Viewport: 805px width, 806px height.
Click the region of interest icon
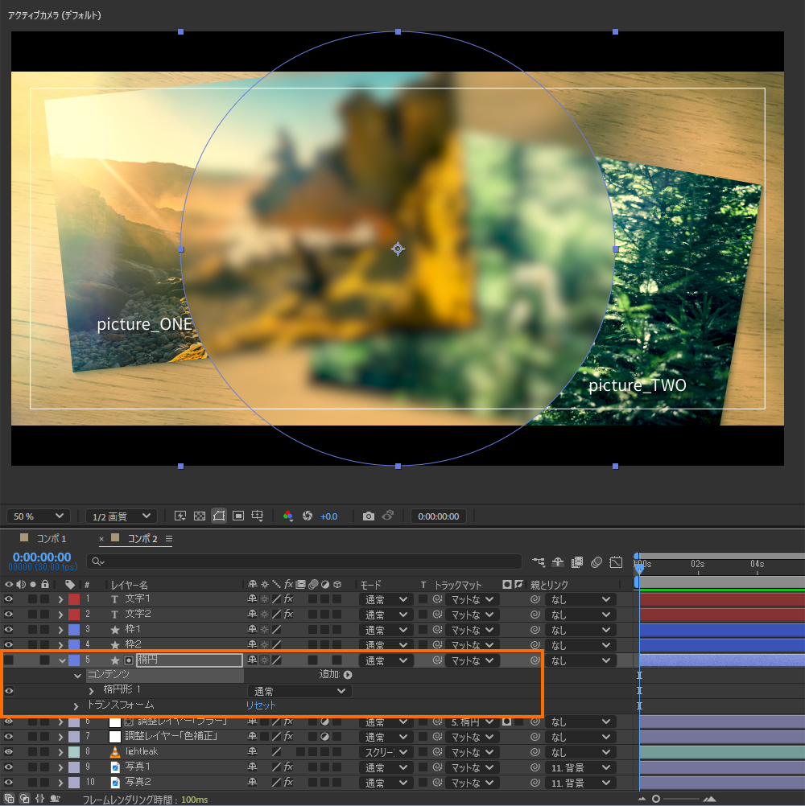[x=238, y=516]
